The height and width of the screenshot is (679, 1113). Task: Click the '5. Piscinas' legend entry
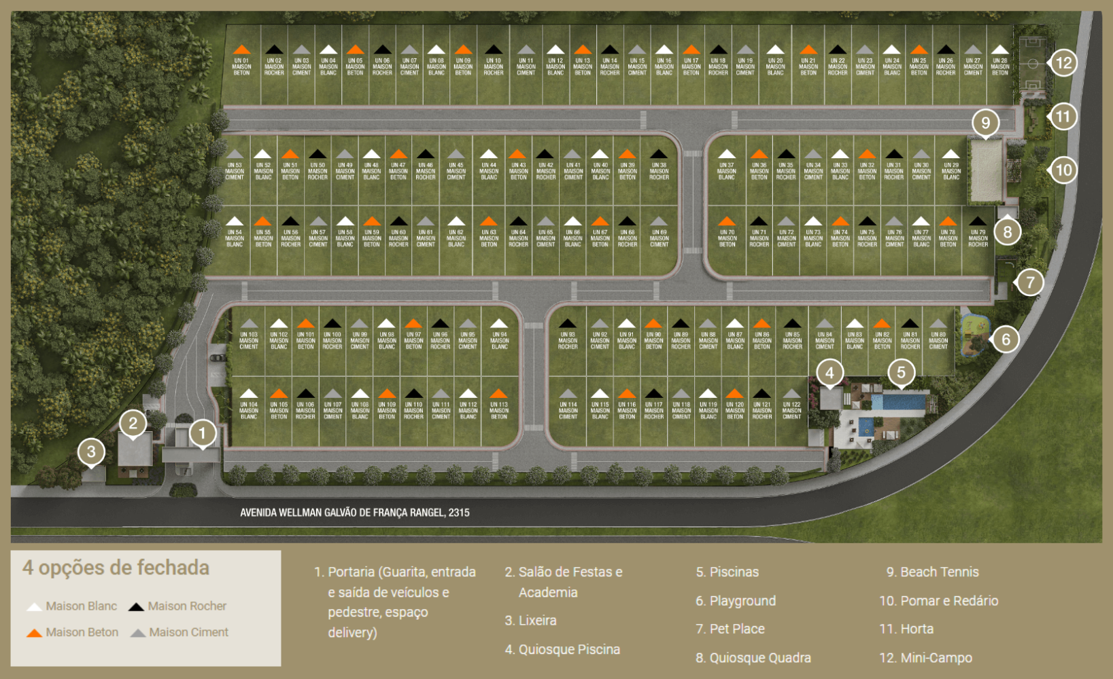point(727,572)
